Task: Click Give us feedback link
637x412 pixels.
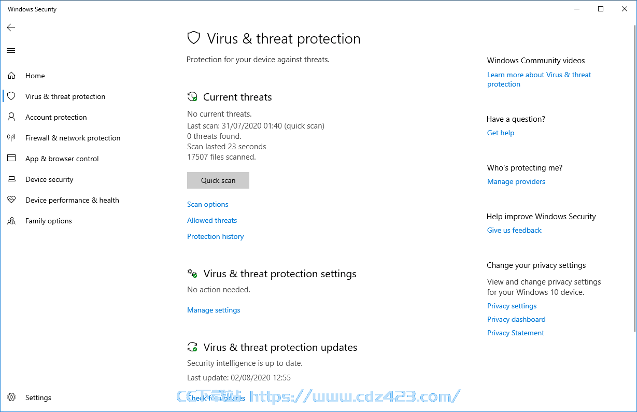Action: [x=514, y=230]
